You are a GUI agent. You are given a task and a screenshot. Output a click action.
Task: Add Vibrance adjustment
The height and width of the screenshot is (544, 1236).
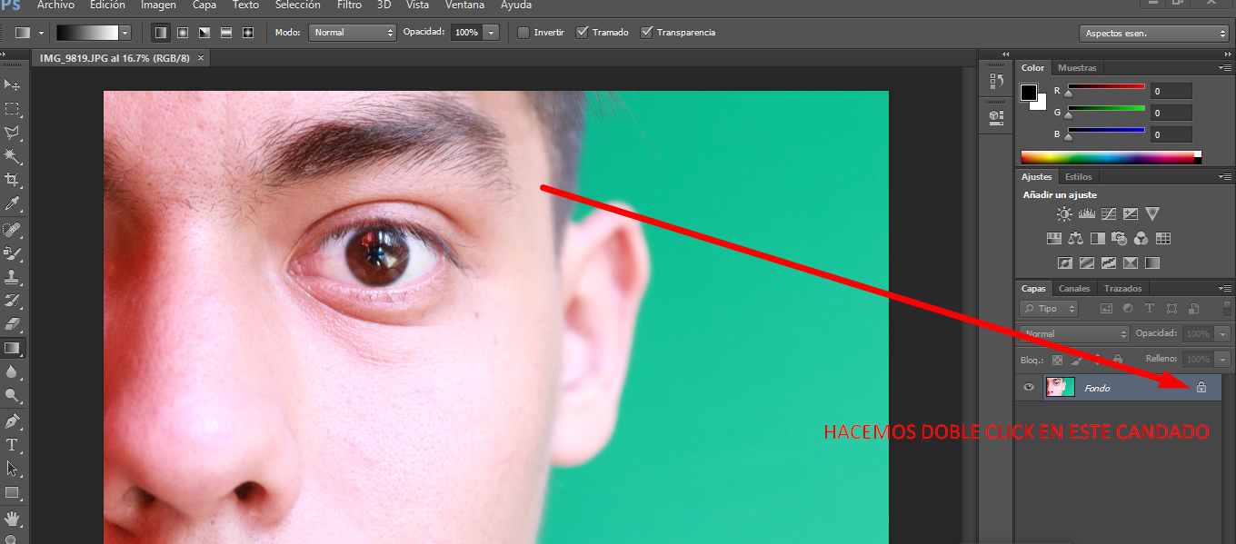1152,214
